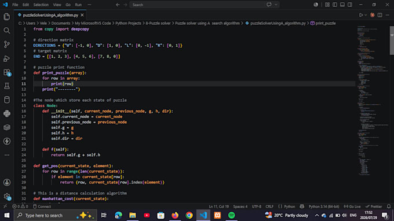This screenshot has height=221, width=394.
Task: Open notifications bell in status bar
Action: click(x=389, y=207)
